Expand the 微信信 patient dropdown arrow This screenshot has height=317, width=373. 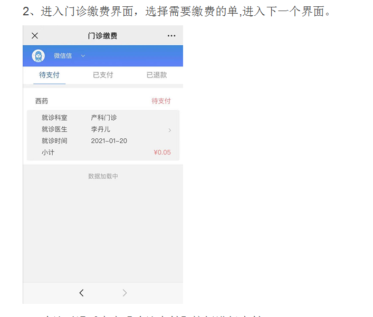click(x=83, y=56)
